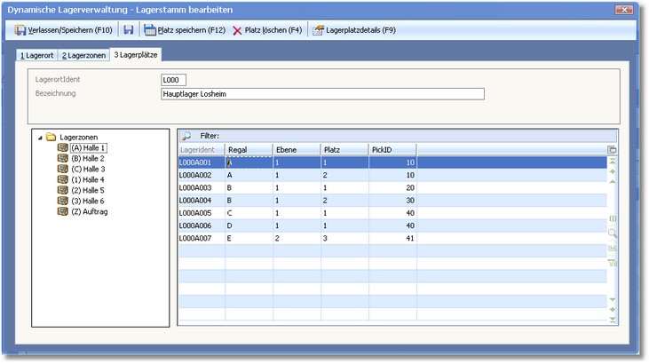649x364 pixels.
Task: Click the Regal column header
Action: point(248,150)
